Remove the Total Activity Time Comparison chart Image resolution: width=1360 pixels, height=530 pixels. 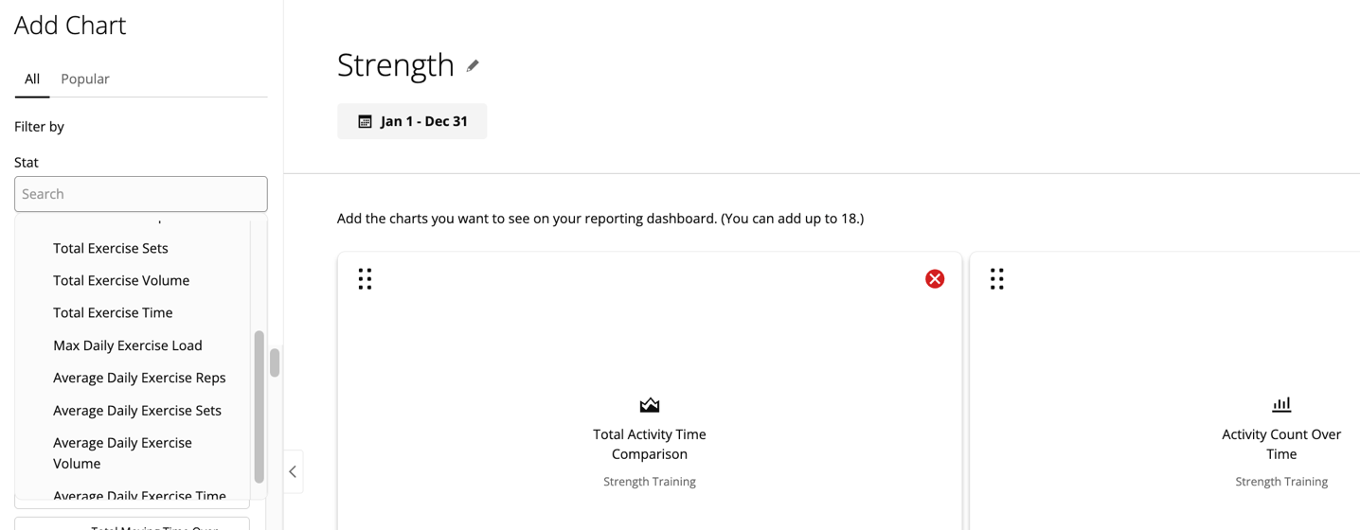coord(935,278)
